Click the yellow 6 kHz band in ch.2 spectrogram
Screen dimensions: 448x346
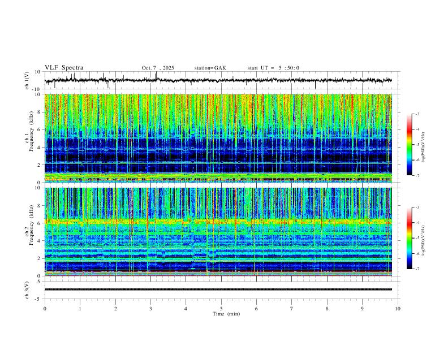click(x=218, y=221)
